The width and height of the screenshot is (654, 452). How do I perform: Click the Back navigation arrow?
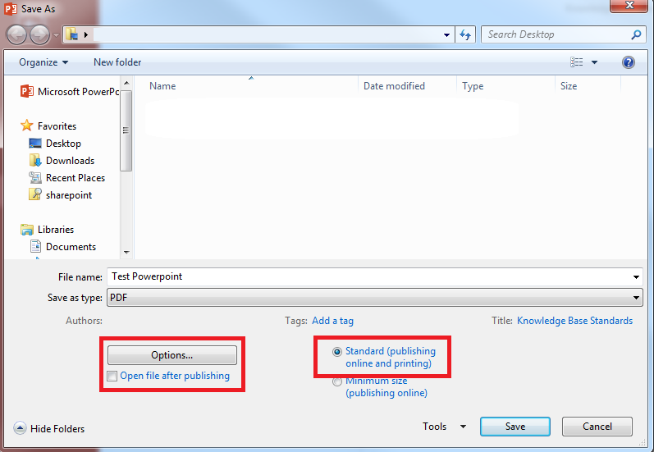tap(17, 34)
